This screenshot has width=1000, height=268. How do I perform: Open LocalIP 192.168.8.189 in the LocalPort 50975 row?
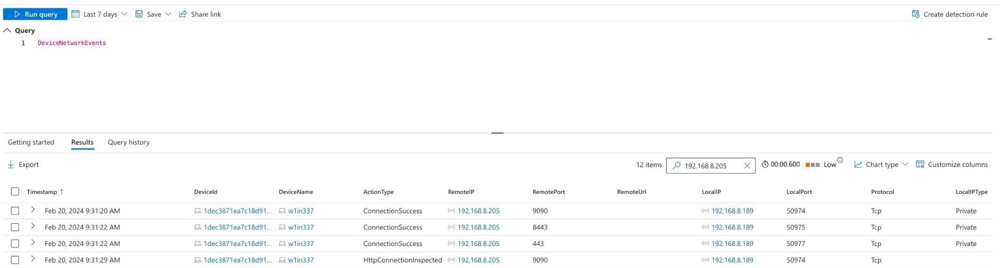[732, 227]
